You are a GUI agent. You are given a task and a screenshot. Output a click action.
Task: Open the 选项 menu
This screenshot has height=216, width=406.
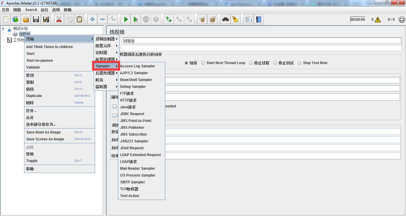[x=56, y=10]
